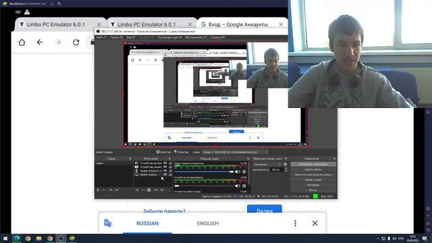Open the BlueStacks icon on the taskbar
This screenshot has width=432, height=243.
click(72, 238)
